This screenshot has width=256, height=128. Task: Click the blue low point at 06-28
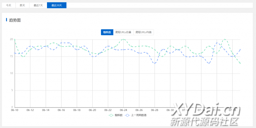click(x=155, y=63)
